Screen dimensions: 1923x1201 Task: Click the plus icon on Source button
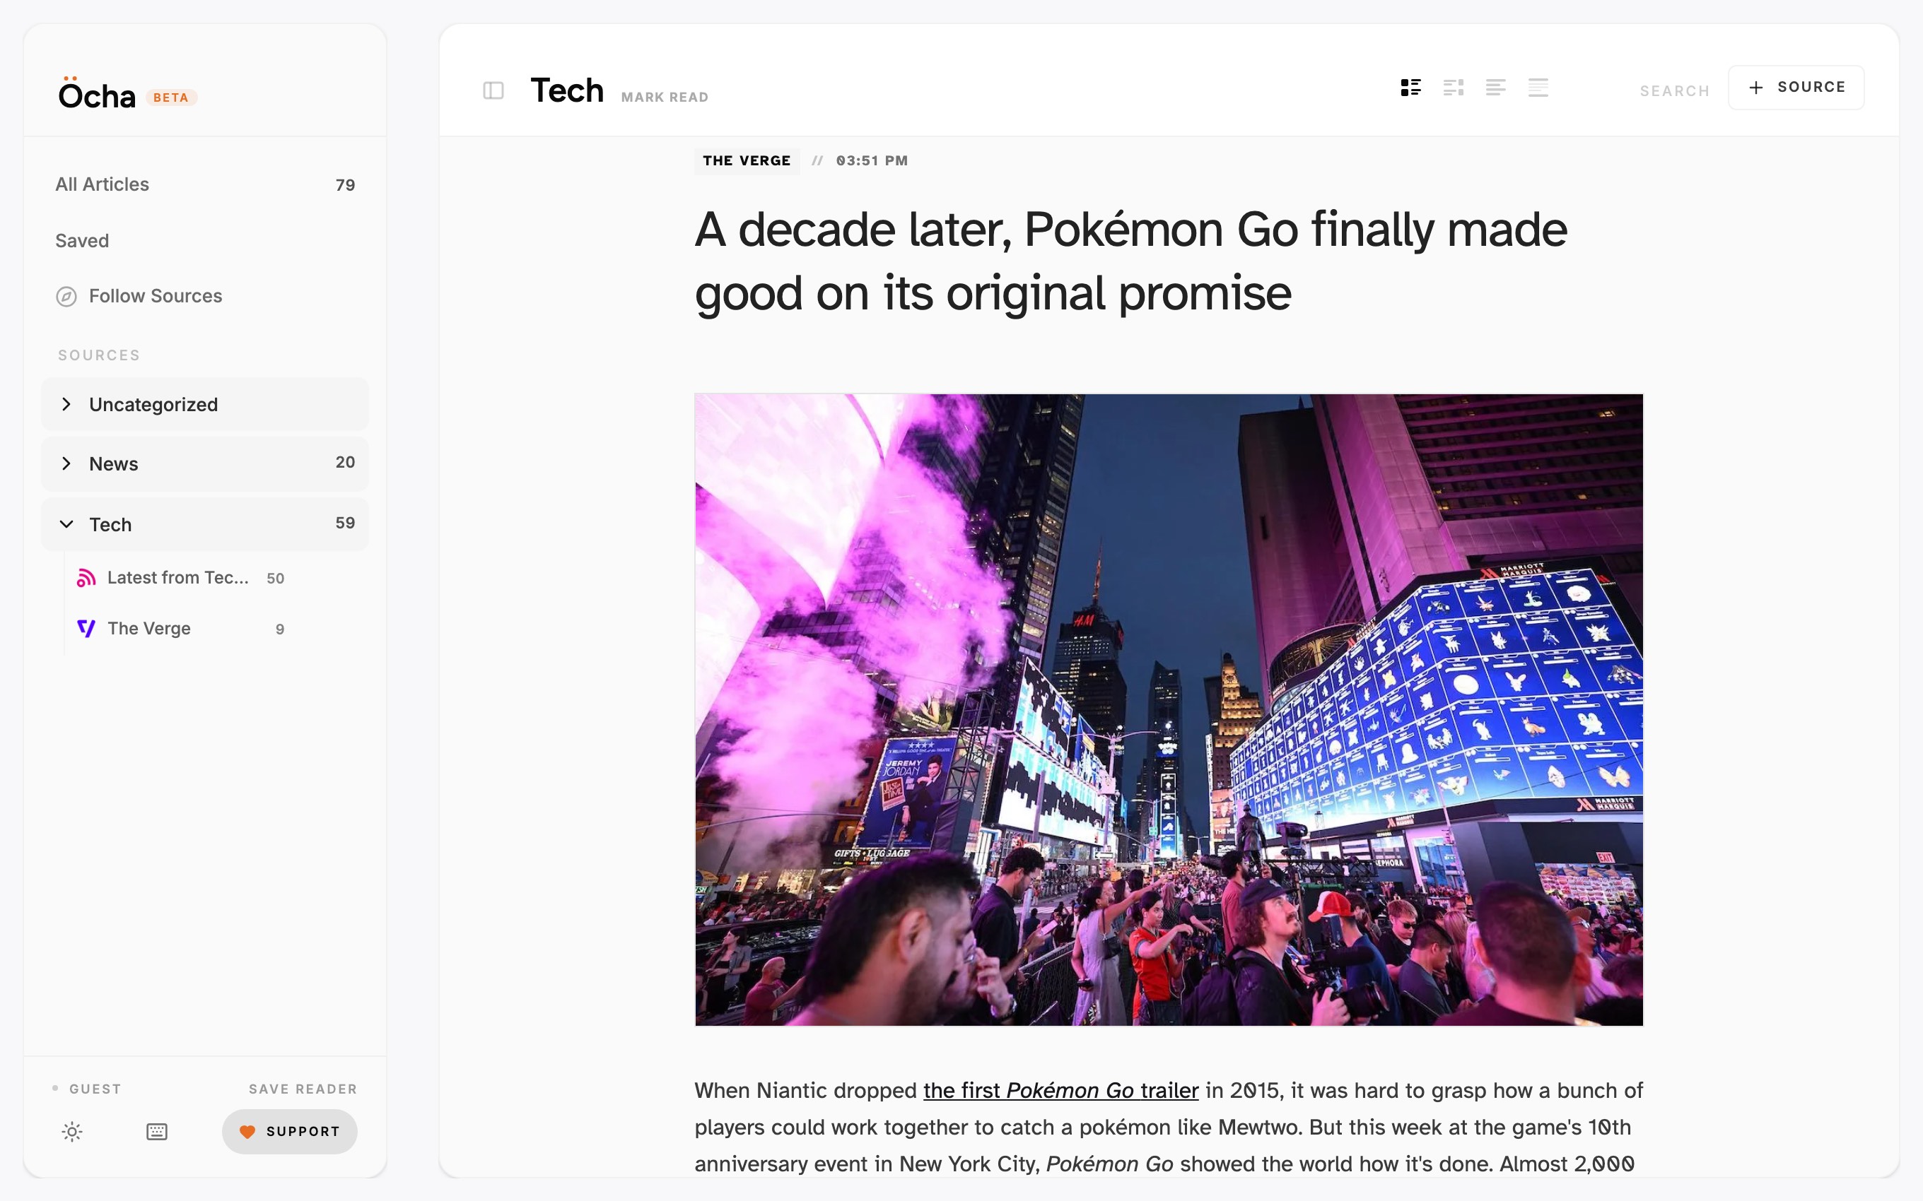tap(1756, 88)
